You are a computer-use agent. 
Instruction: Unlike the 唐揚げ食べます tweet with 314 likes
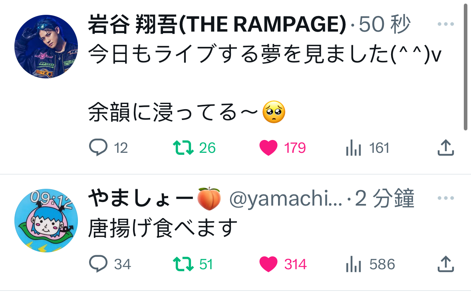click(268, 264)
